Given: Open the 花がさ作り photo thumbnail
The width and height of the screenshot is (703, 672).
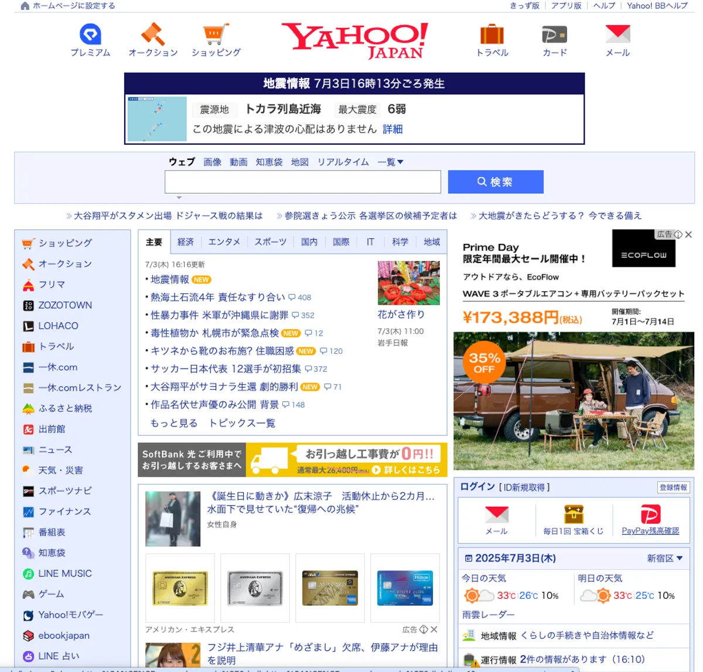Looking at the screenshot, I should tap(409, 283).
